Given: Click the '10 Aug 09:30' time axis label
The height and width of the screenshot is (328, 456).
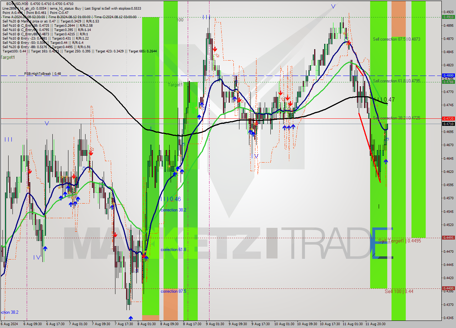Looking at the screenshot, I should 307,324.
